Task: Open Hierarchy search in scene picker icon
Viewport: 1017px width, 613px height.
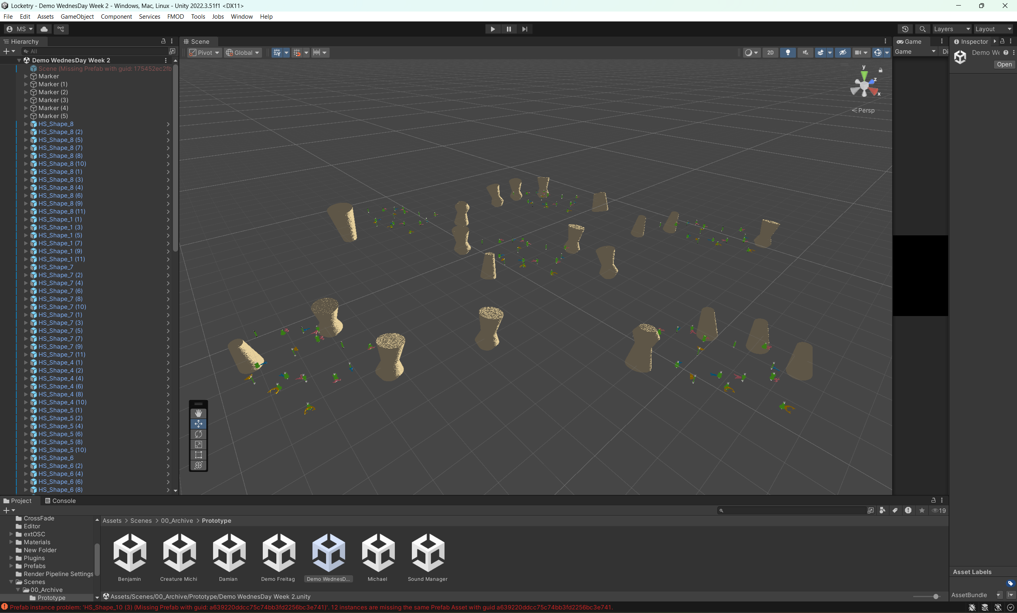Action: (172, 51)
